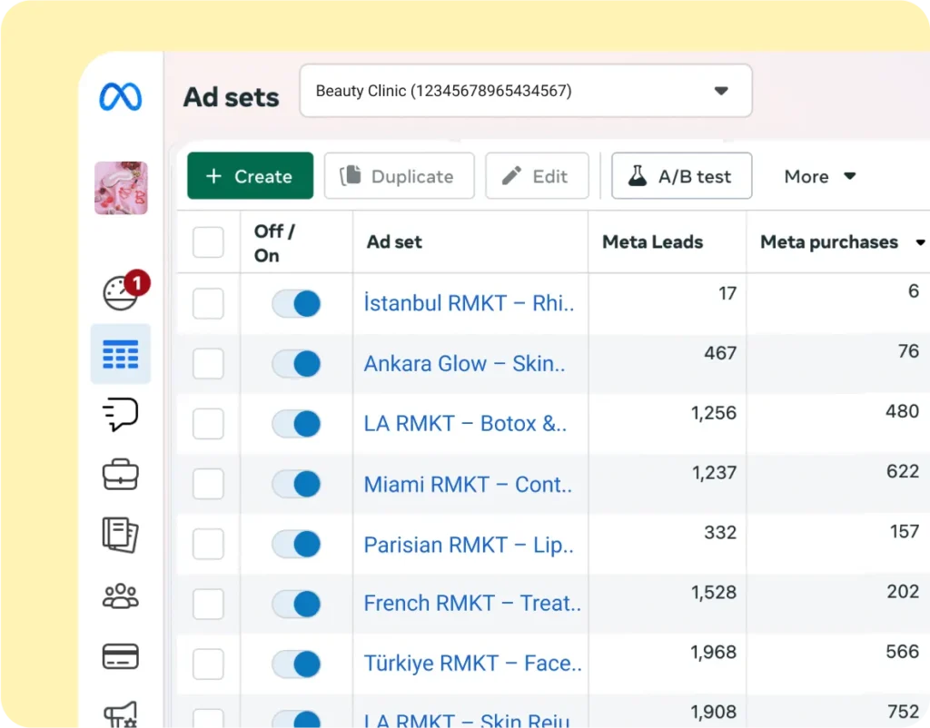
Task: Select the 467 Meta Leads value
Action: point(720,353)
